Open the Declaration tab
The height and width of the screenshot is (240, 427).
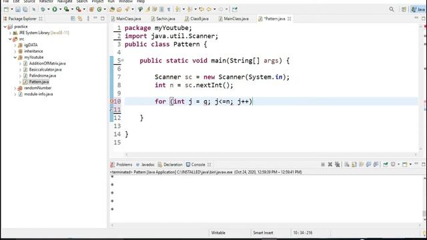point(170,165)
